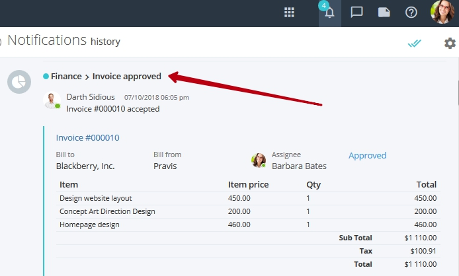The width and height of the screenshot is (459, 276).
Task: Click Darth Sidious avatar
Action: coord(52,100)
